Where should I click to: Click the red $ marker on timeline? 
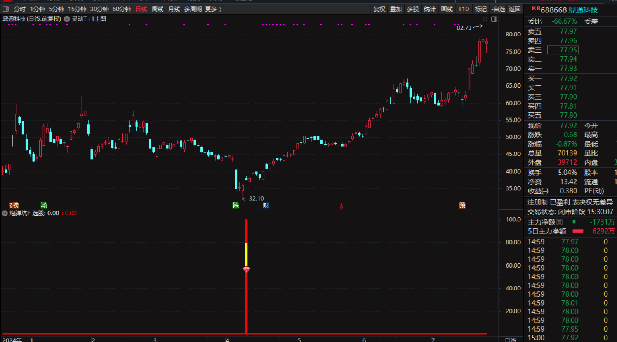click(341, 206)
